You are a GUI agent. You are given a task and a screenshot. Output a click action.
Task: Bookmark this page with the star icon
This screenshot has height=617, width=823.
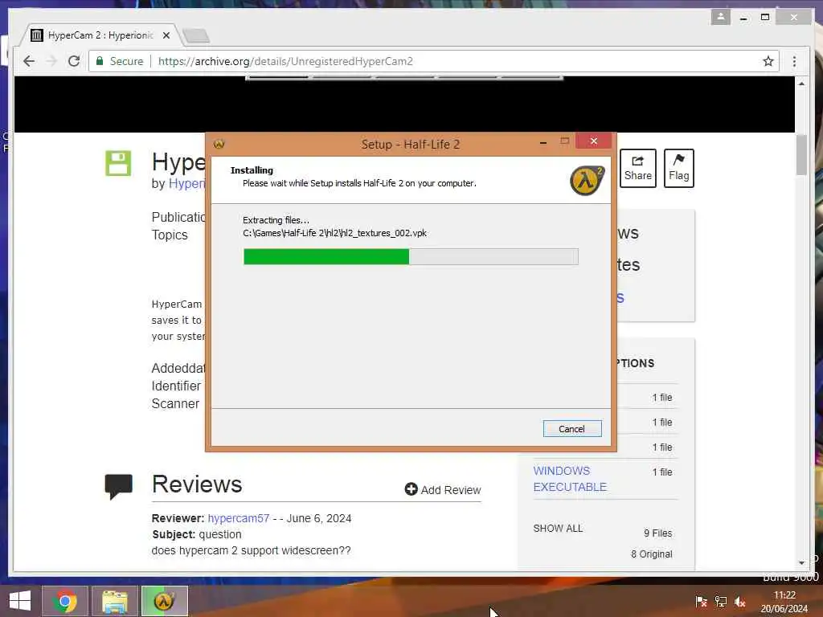tap(768, 61)
